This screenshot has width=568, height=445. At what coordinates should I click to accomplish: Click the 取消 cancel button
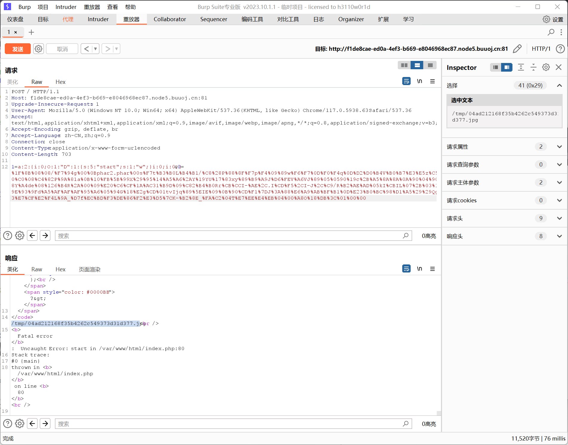coord(62,49)
